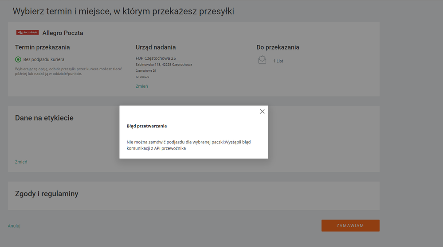Click the Anuluj link

coord(14,226)
